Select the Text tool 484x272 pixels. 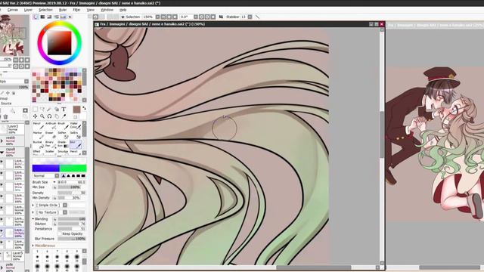click(64, 109)
